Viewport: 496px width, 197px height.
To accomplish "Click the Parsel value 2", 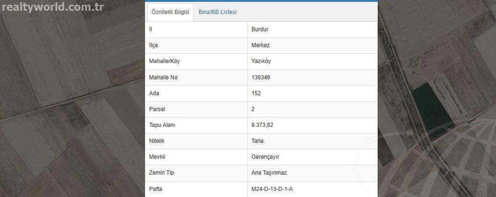I will 253,109.
